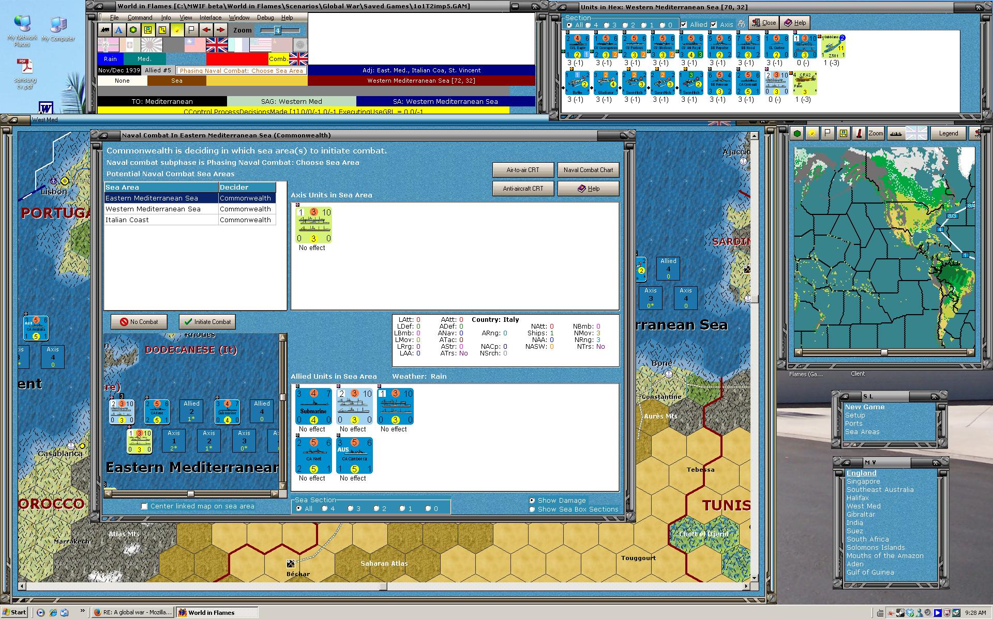This screenshot has width=993, height=620.
Task: Select Gibraltar in the MV list
Action: coord(861,514)
